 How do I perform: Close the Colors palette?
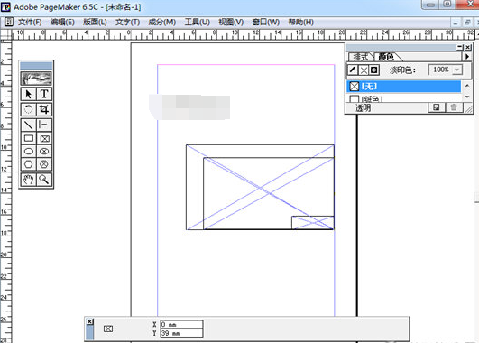point(467,47)
